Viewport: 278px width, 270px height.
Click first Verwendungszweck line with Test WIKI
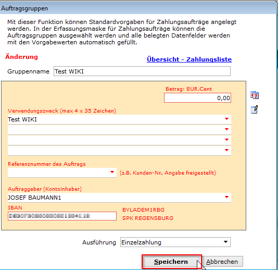pos(119,119)
